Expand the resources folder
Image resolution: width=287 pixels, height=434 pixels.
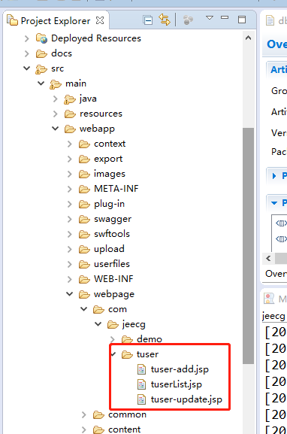[56, 114]
